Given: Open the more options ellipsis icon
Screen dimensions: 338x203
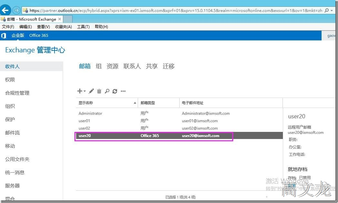Looking at the screenshot, I should (123, 91).
